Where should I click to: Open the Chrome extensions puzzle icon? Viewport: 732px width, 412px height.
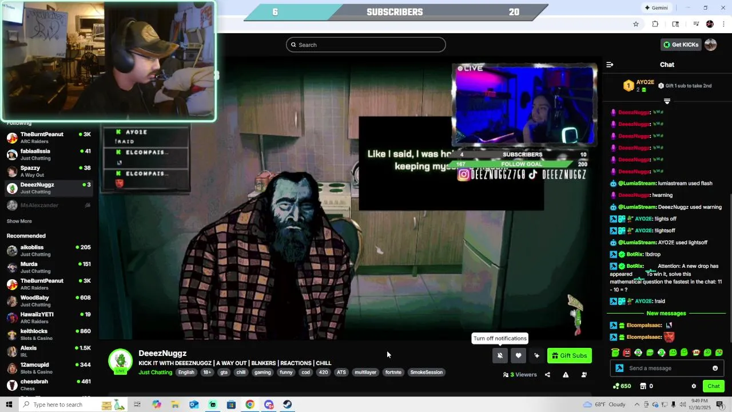pyautogui.click(x=655, y=24)
